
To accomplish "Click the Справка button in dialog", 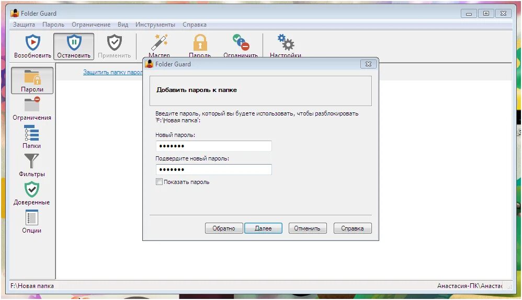I will 353,228.
